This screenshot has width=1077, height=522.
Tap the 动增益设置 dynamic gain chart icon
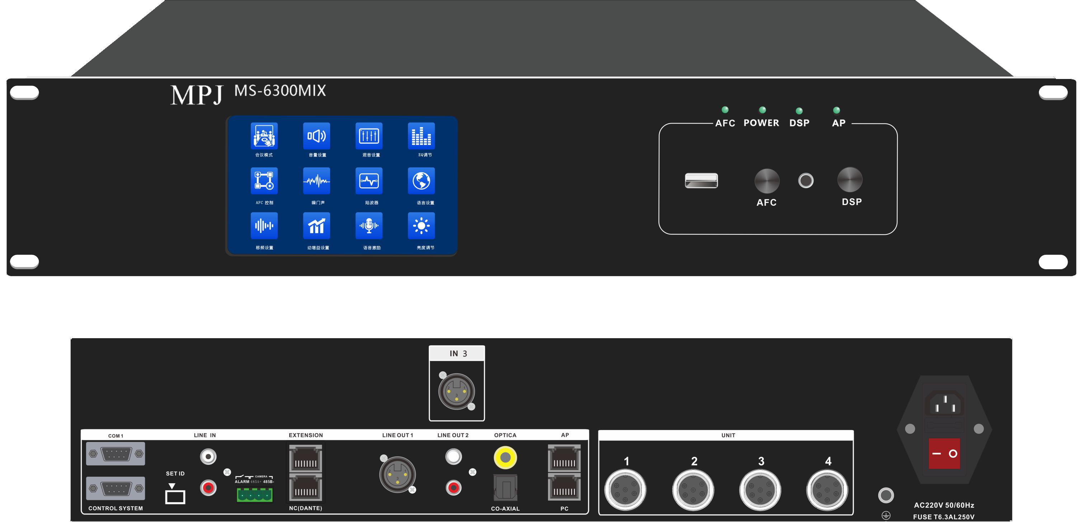(x=316, y=226)
